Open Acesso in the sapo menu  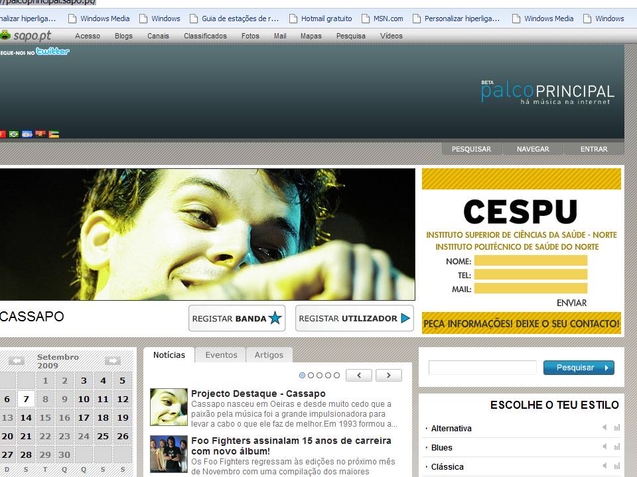tap(88, 36)
